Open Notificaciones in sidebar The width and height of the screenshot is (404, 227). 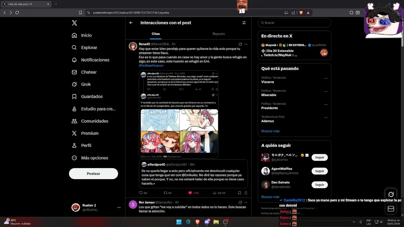pyautogui.click(x=90, y=60)
